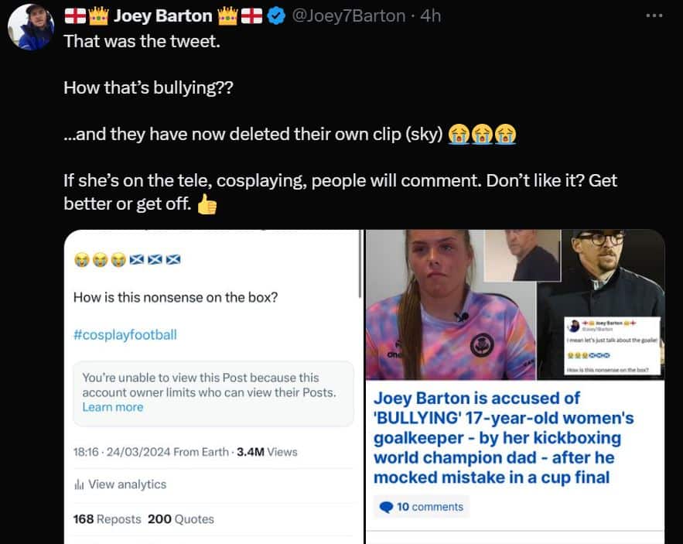Open the 168 Reposts list
The width and height of the screenshot is (683, 544).
[x=108, y=519]
